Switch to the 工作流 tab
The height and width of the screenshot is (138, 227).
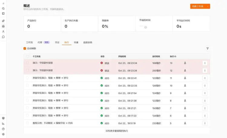coord(29,42)
